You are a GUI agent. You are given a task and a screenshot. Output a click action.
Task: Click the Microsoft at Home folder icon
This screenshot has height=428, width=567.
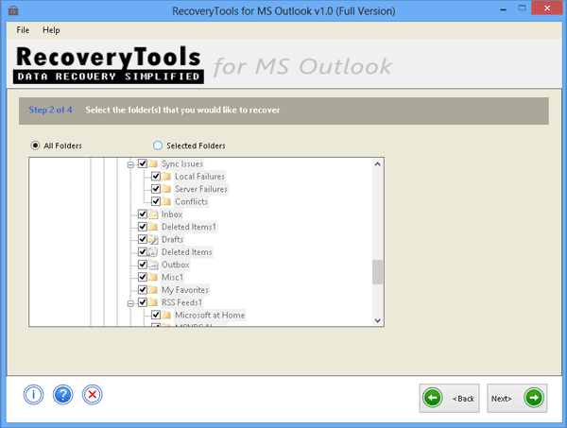166,315
